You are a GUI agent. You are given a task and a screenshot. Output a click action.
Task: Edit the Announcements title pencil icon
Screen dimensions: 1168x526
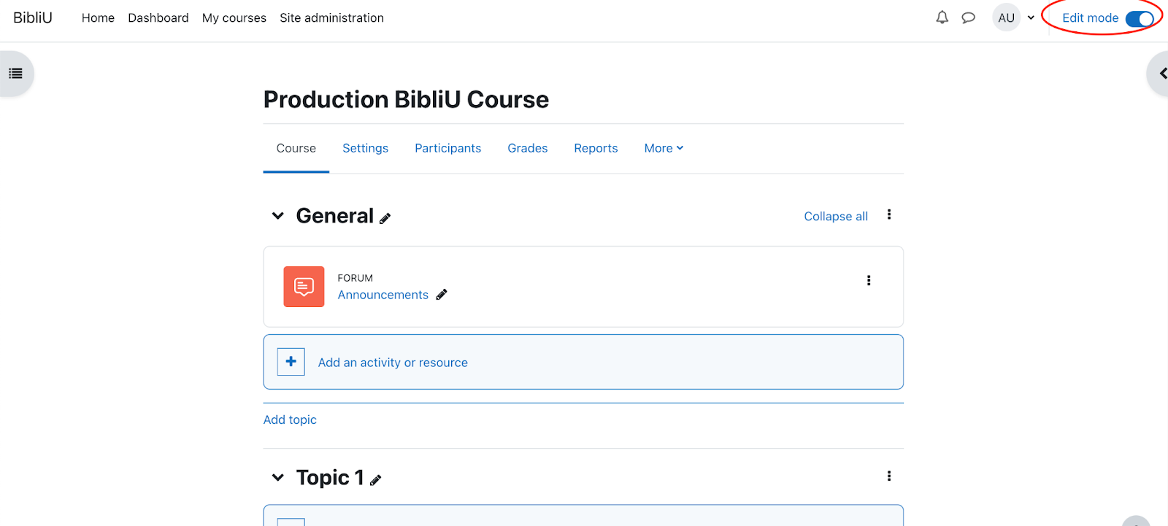point(442,295)
